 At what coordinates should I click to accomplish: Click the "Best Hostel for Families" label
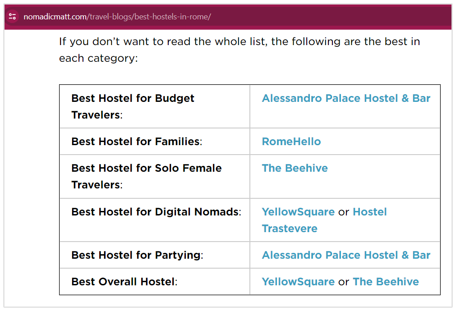[136, 142]
